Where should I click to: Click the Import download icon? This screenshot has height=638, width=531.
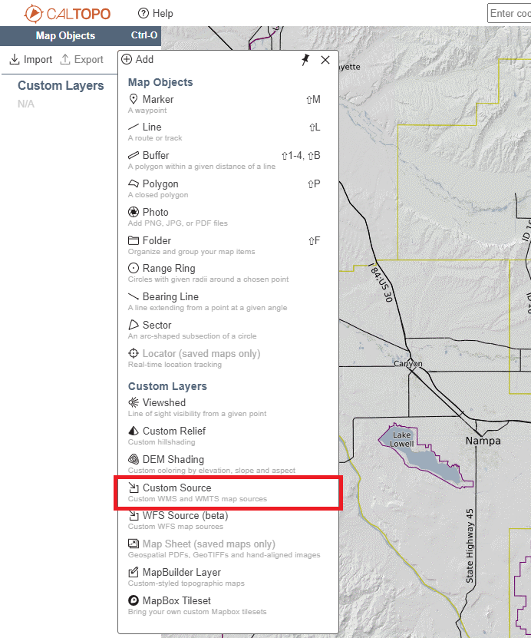pos(15,59)
